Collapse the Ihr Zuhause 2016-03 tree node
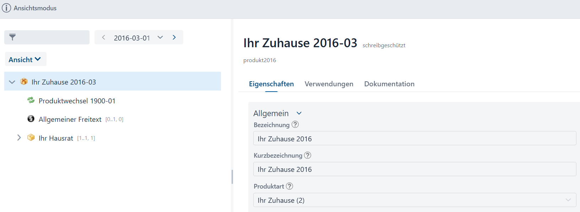Screen dimensions: 580x212 pos(12,82)
